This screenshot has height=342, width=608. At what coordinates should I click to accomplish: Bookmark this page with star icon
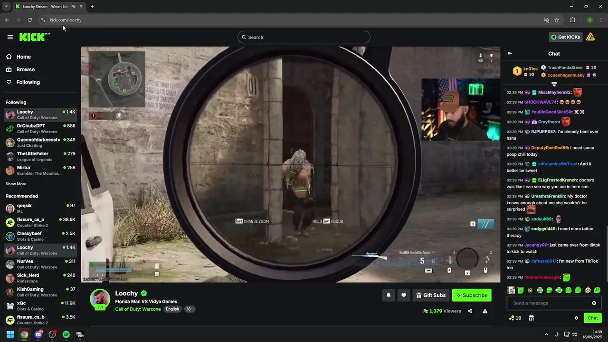coord(557,20)
